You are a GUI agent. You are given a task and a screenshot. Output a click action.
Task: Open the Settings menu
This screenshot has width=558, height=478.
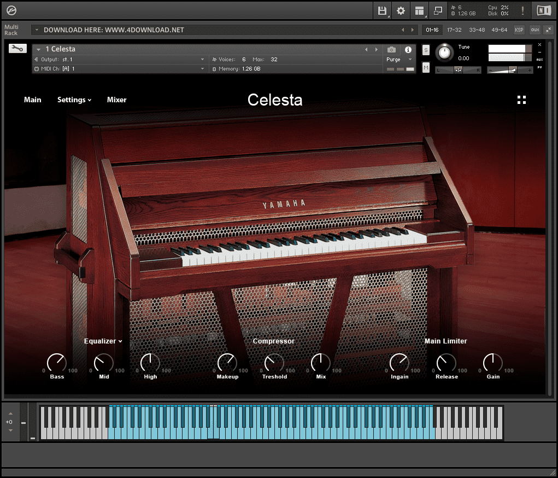[74, 100]
